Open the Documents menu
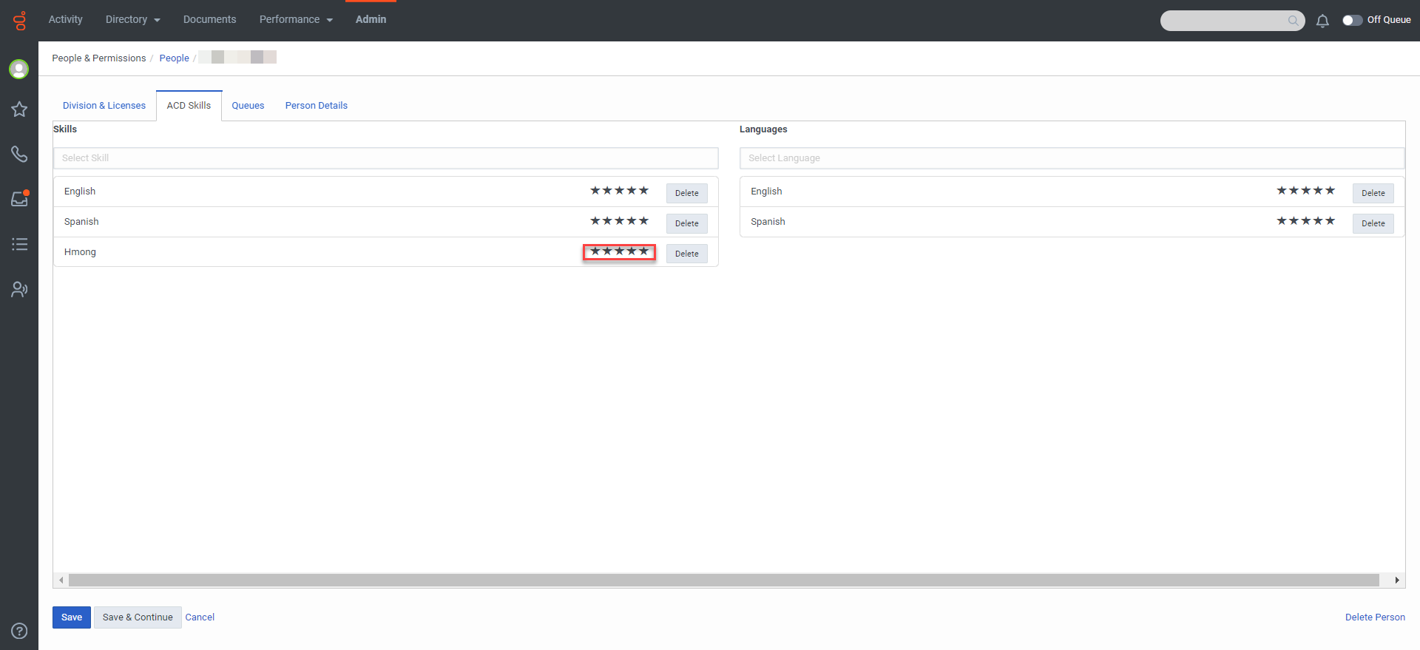 click(x=209, y=19)
